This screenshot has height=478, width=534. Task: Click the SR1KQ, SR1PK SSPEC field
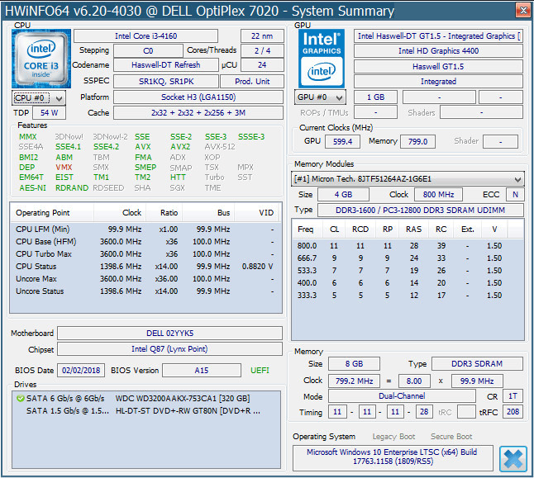(x=166, y=82)
